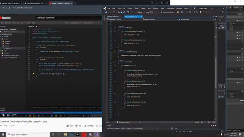The height and width of the screenshot is (137, 244).
Task: Click the YouTube video progress bar
Action: point(51,112)
